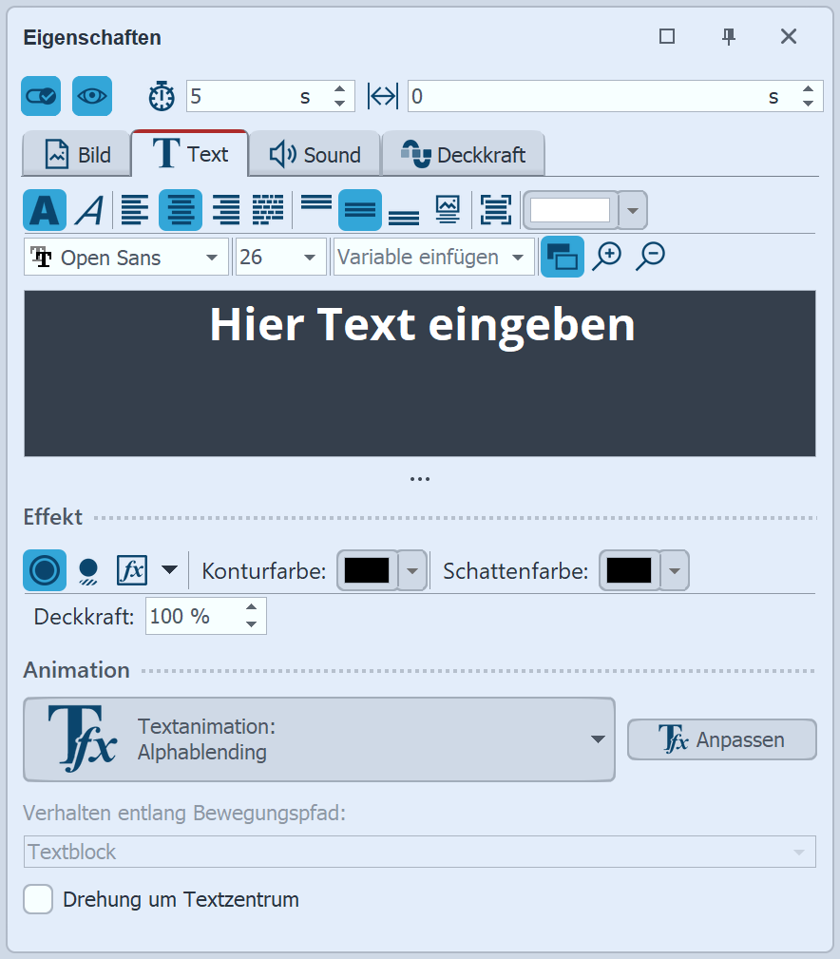Toggle object visibility with the eye icon
The image size is (840, 959).
[x=91, y=96]
